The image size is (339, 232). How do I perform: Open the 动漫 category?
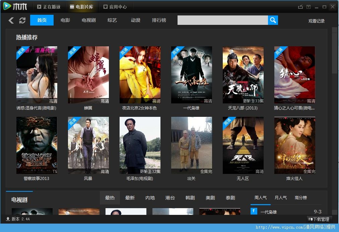(136, 20)
